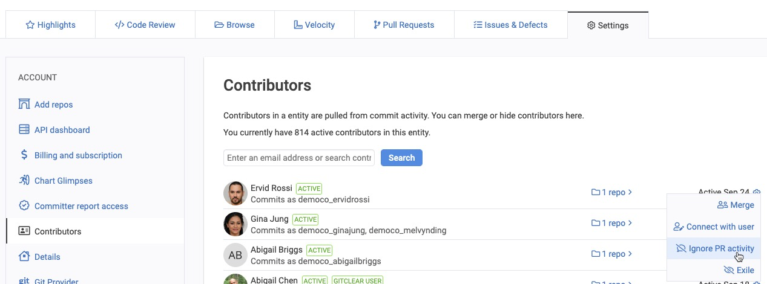Screen dimensions: 767x284
Task: Choose Ignore PR activity from menu
Action: click(x=715, y=248)
